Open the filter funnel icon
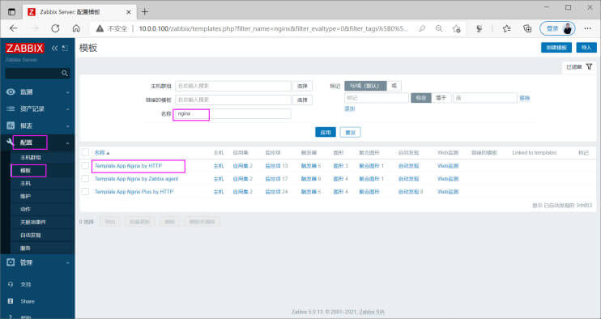Image resolution: width=601 pixels, height=319 pixels. pyautogui.click(x=589, y=66)
